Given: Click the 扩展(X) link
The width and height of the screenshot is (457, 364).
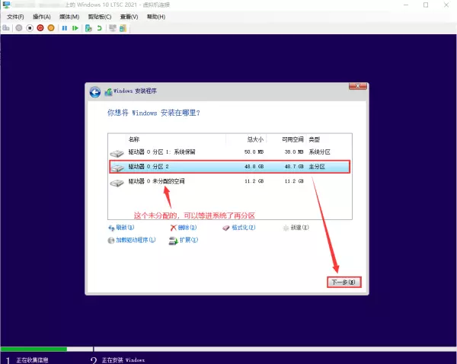Looking at the screenshot, I should pyautogui.click(x=189, y=240).
